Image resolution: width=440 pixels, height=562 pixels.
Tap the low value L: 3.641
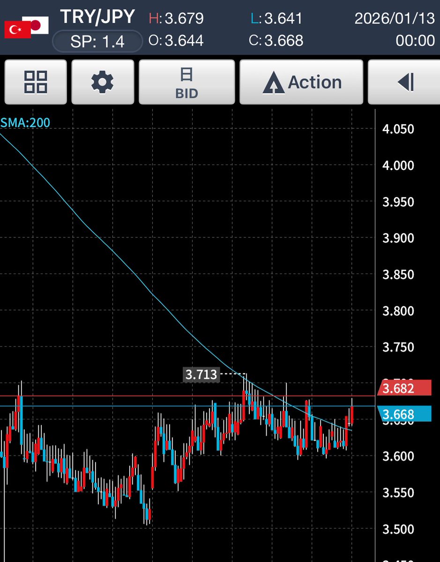tap(276, 19)
